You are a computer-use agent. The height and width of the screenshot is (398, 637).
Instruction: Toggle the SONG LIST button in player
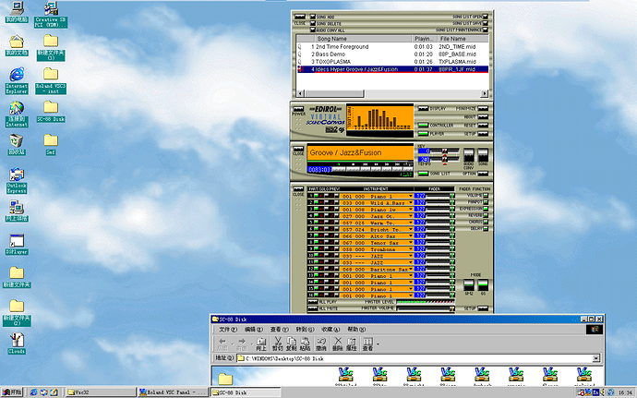tap(424, 174)
